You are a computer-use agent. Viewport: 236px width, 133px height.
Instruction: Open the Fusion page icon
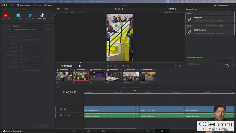118,131
